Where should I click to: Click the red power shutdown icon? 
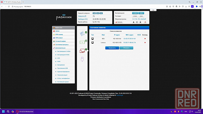(145, 22)
